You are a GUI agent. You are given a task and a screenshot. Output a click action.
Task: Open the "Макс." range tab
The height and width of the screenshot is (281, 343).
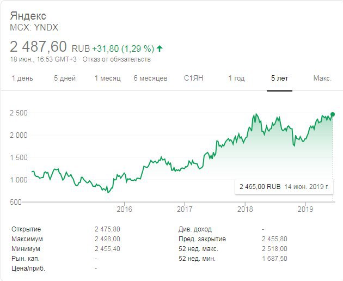click(322, 78)
